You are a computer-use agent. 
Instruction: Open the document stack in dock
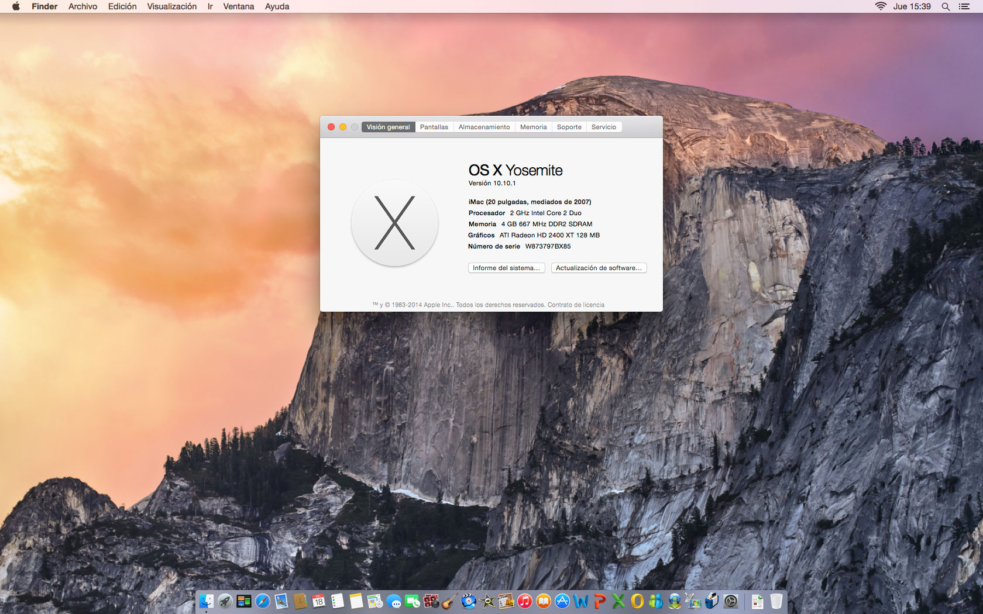pyautogui.click(x=758, y=601)
